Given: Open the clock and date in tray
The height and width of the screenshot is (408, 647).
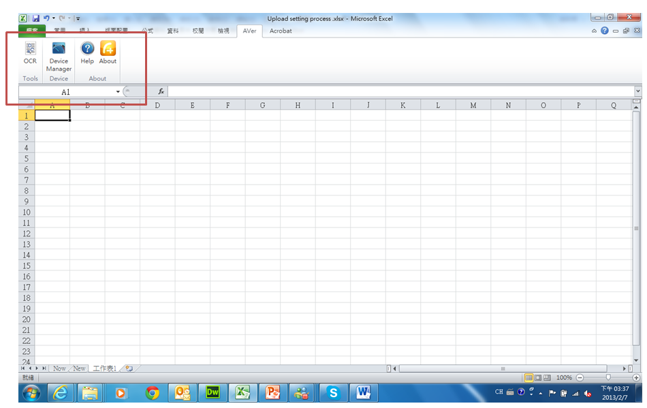Looking at the screenshot, I should (x=615, y=393).
